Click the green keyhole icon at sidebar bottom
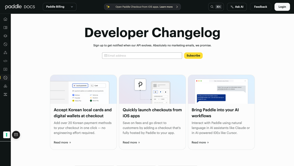 tap(7, 135)
